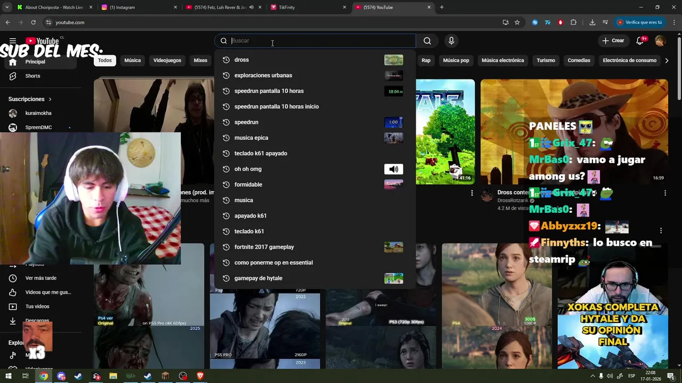Choose the 'dross' search suggestion

coord(315,60)
